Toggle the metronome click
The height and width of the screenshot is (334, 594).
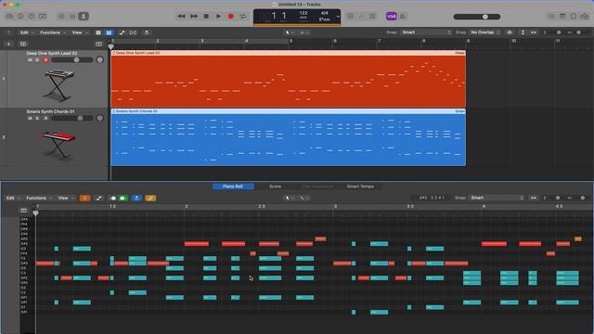[x=403, y=17]
